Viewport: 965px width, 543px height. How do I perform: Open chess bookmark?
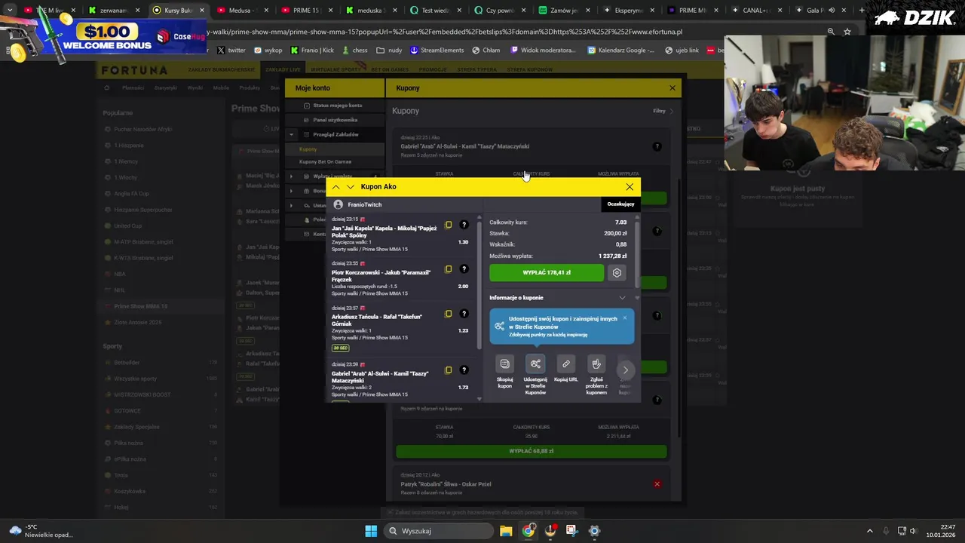(354, 51)
